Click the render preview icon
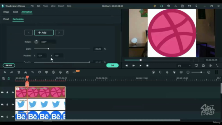Viewport: 222px width, 125px height. point(153,72)
